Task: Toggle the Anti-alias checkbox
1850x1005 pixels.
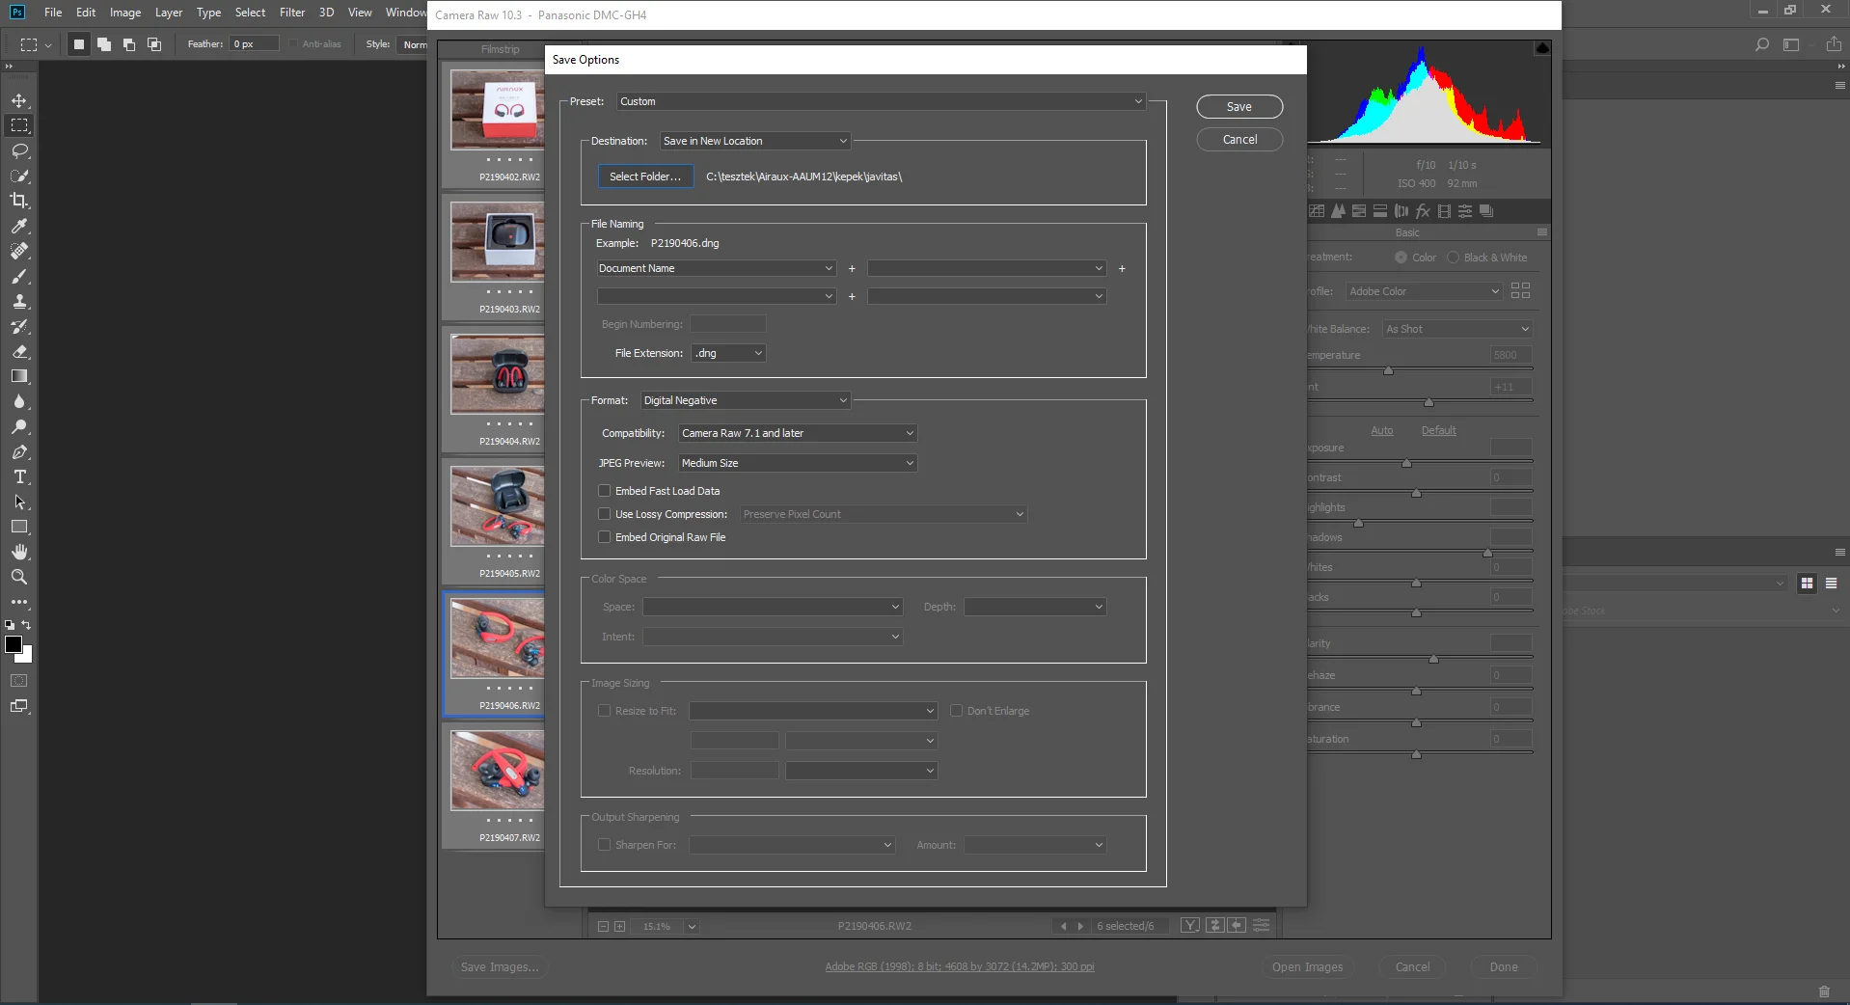Action: (293, 44)
